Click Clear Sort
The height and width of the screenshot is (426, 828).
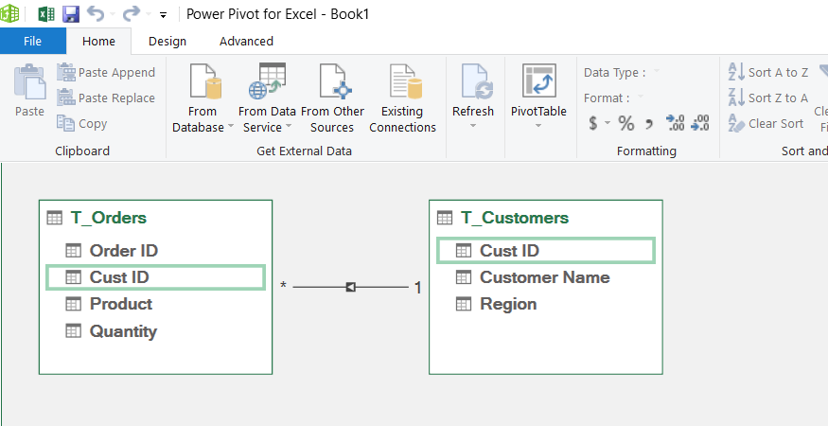(766, 123)
